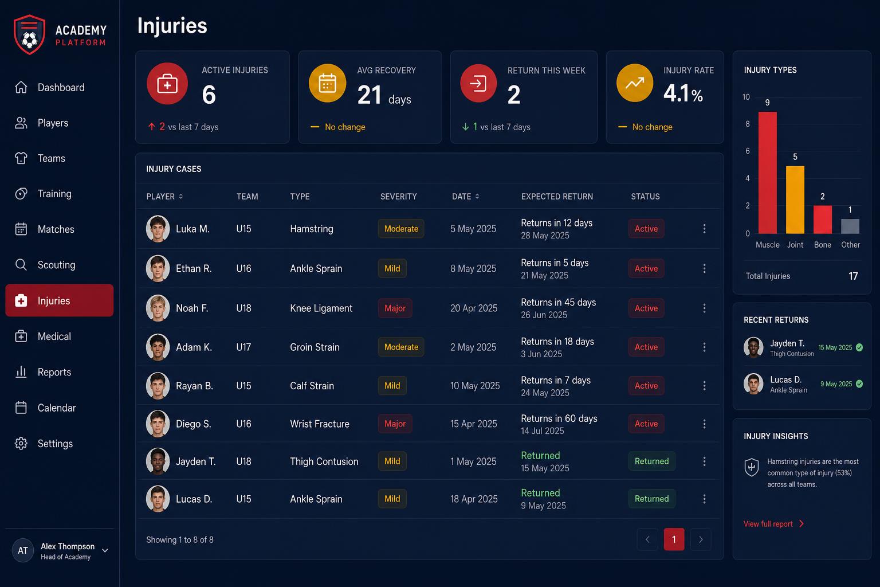Click the Active Injuries medkit icon
Screen dimensions: 880x587
tap(167, 84)
